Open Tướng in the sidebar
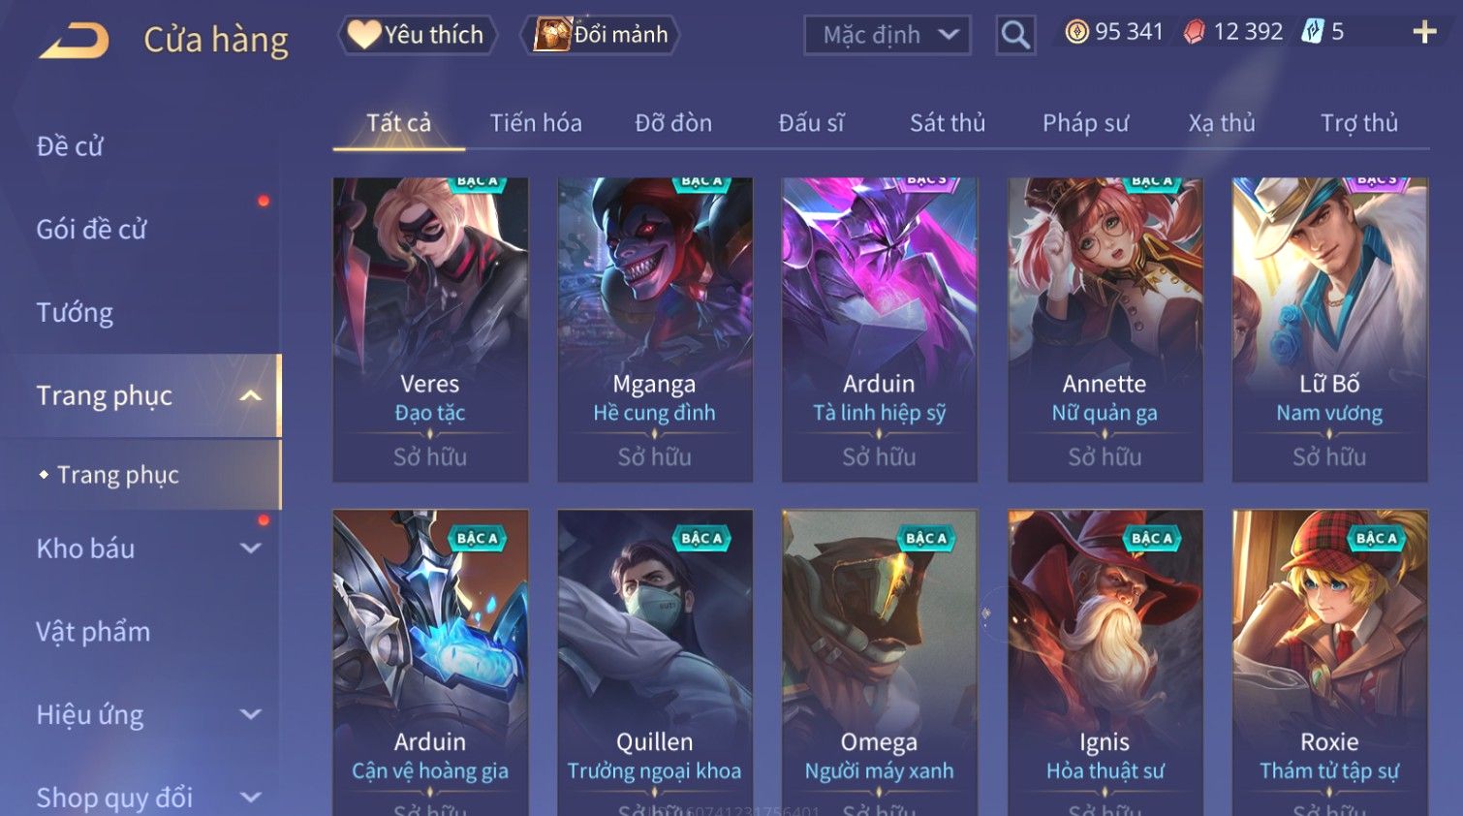Image resolution: width=1463 pixels, height=816 pixels. click(x=75, y=313)
